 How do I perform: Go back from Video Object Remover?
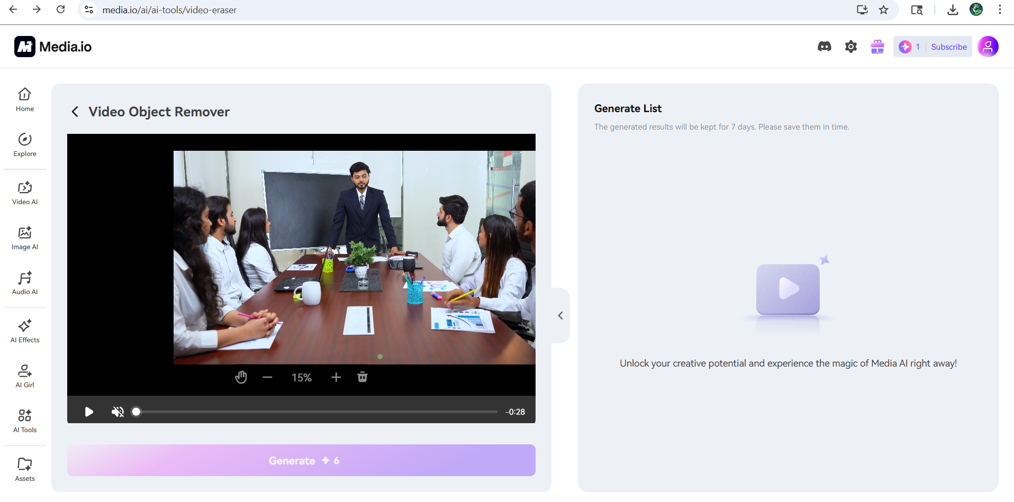click(x=75, y=112)
